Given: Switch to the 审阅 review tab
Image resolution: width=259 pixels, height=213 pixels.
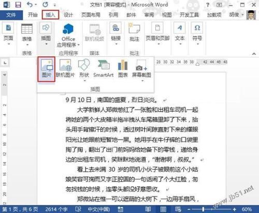Looking at the screenshot, I should point(149,15).
